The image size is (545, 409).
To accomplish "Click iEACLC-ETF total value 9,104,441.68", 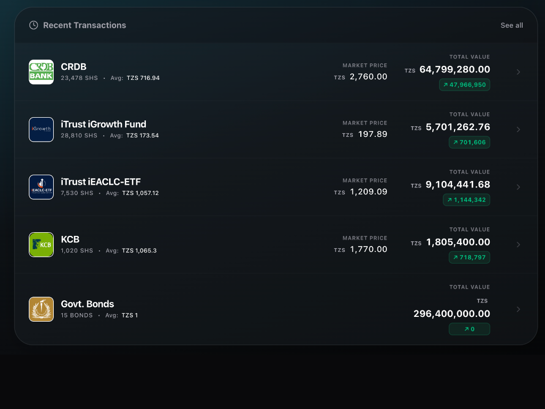I will point(458,185).
